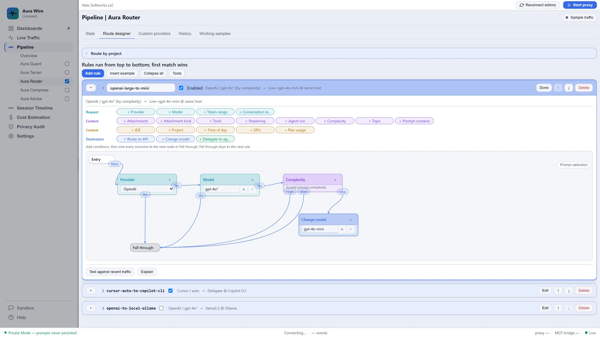Open Live Traffic pulse icon

click(x=11, y=38)
